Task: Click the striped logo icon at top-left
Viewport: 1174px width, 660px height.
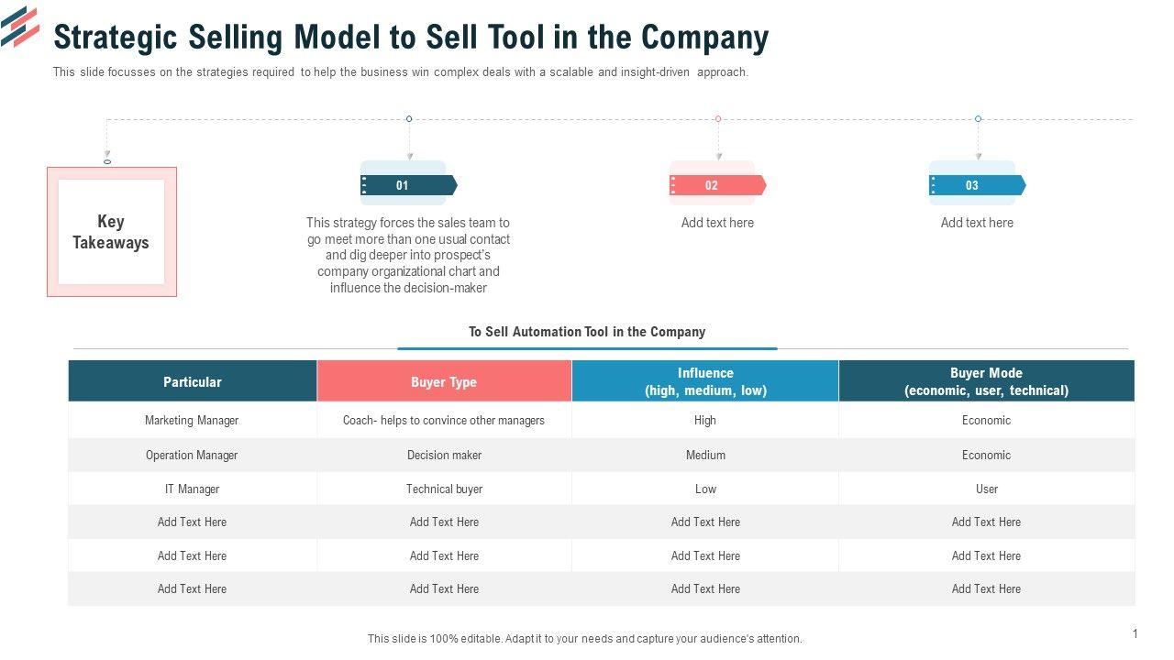Action: pos(20,26)
